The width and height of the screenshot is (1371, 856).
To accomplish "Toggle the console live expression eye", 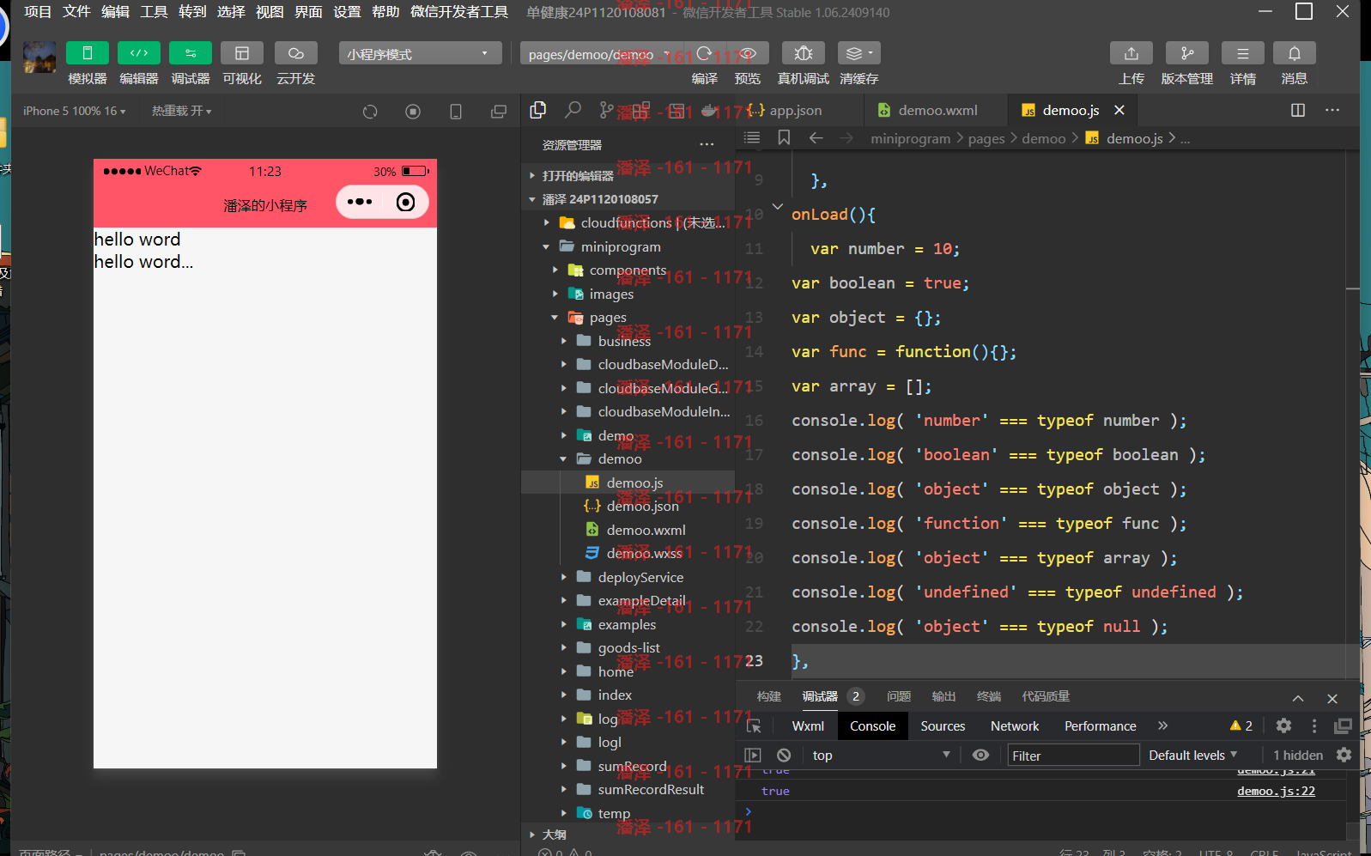I will click(980, 755).
